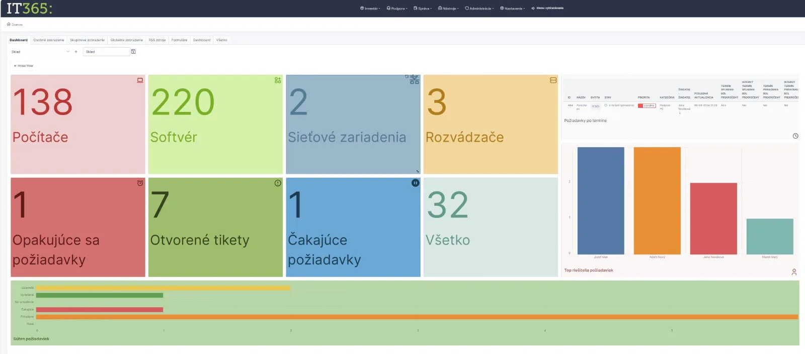The height and width of the screenshot is (354, 805).
Task: Click V riešení (priradené) status cell
Action: coord(619,105)
